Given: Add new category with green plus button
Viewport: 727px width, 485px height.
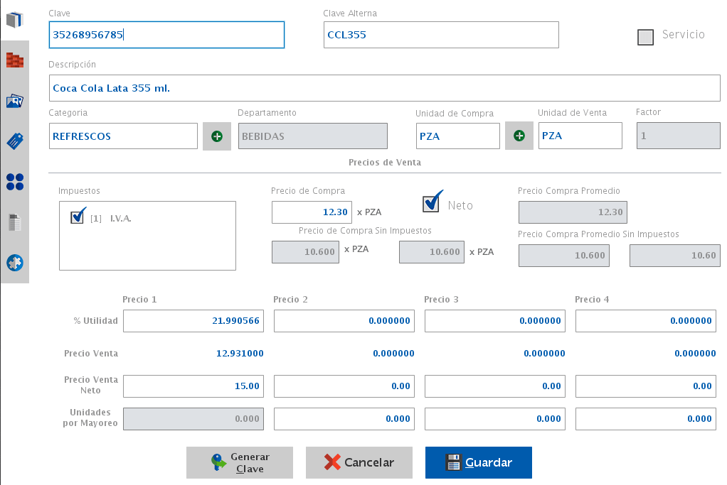Looking at the screenshot, I should pos(217,136).
